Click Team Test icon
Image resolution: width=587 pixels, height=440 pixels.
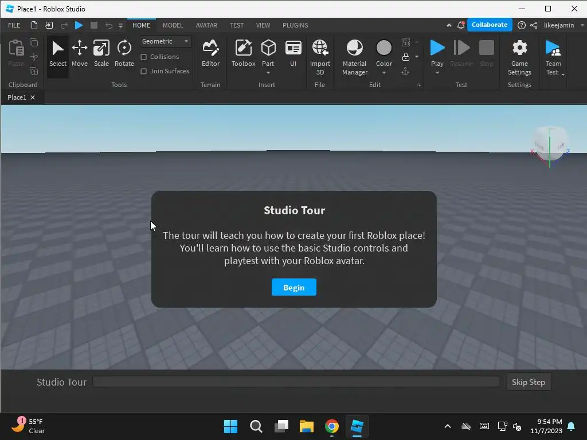click(x=553, y=49)
